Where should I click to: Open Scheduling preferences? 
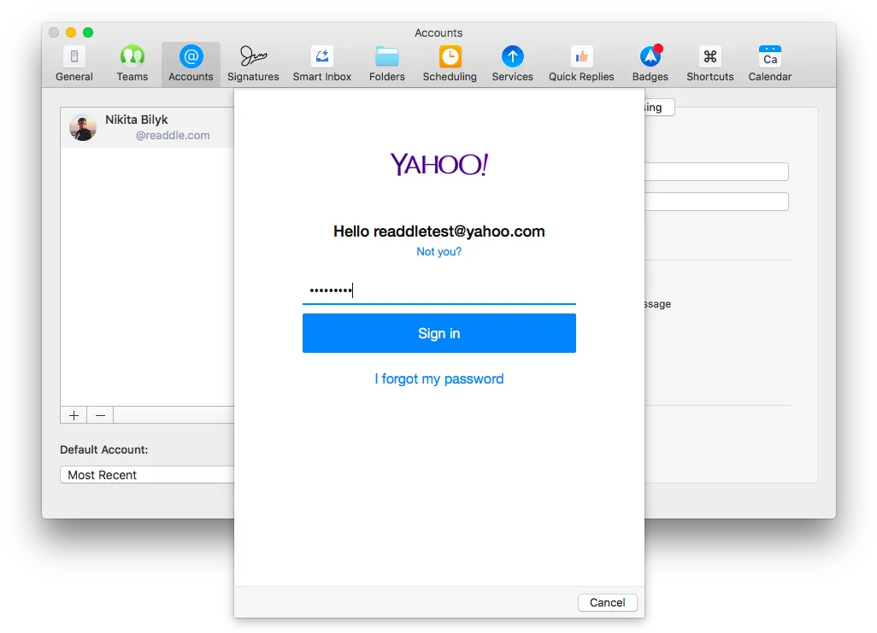(450, 64)
